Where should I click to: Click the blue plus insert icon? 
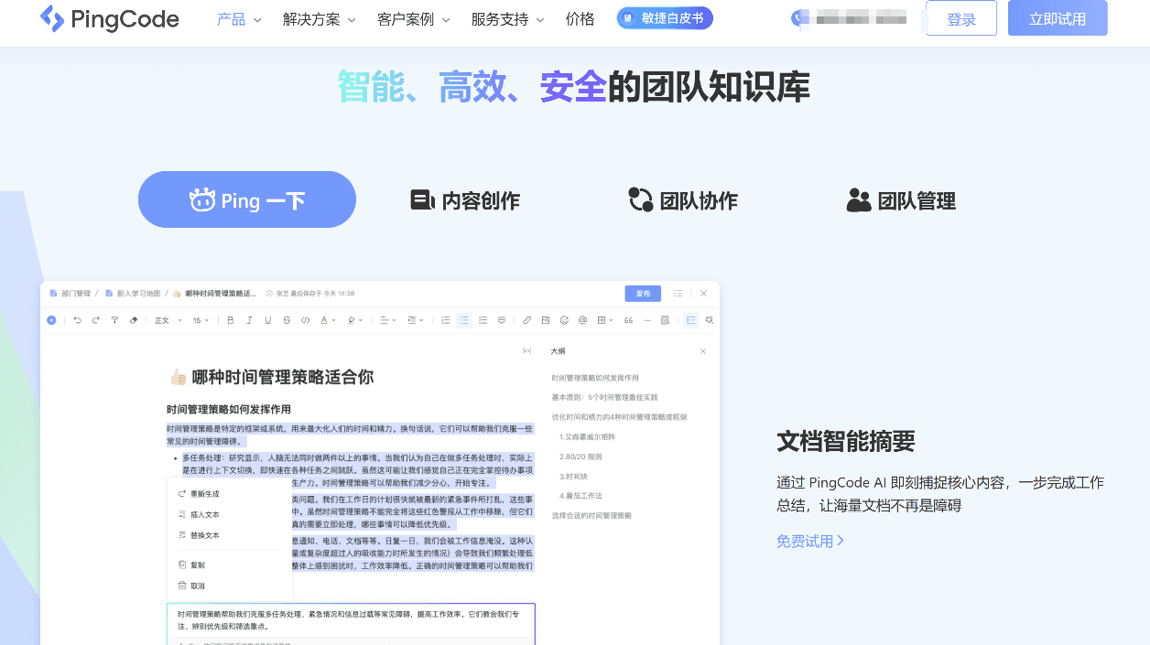click(51, 320)
